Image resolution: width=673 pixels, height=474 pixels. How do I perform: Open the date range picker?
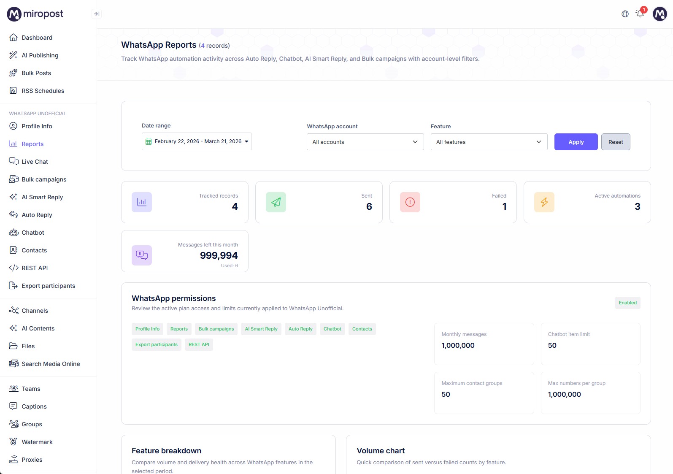pos(197,141)
